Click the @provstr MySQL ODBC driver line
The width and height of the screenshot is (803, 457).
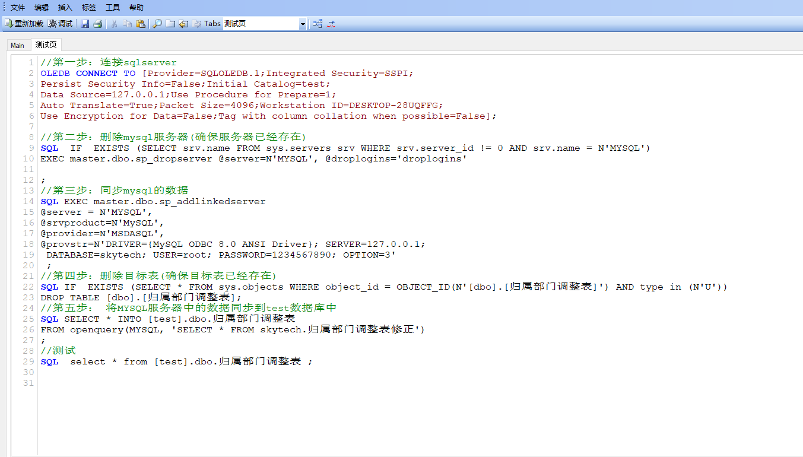(233, 244)
